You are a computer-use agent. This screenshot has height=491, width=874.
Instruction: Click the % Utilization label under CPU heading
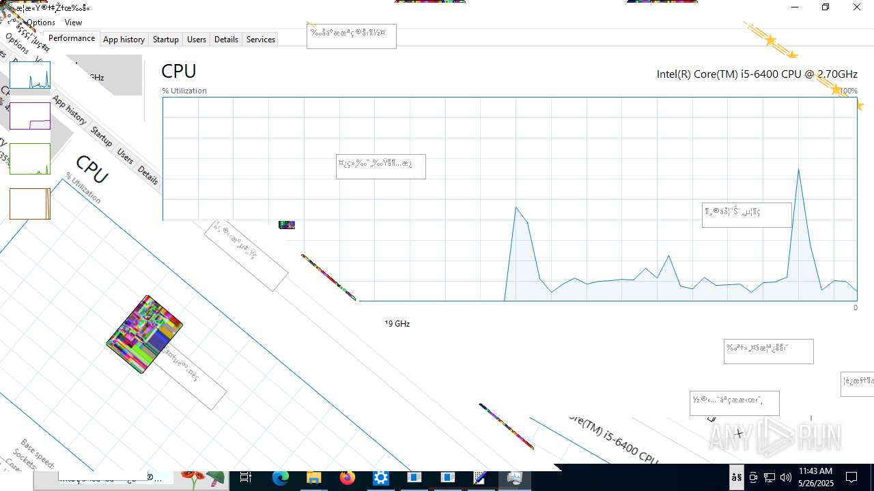tap(184, 91)
